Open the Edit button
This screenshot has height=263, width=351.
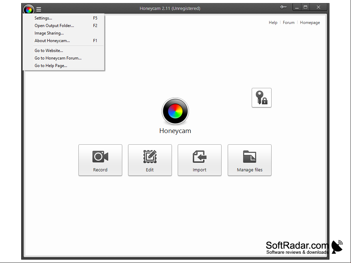[150, 160]
